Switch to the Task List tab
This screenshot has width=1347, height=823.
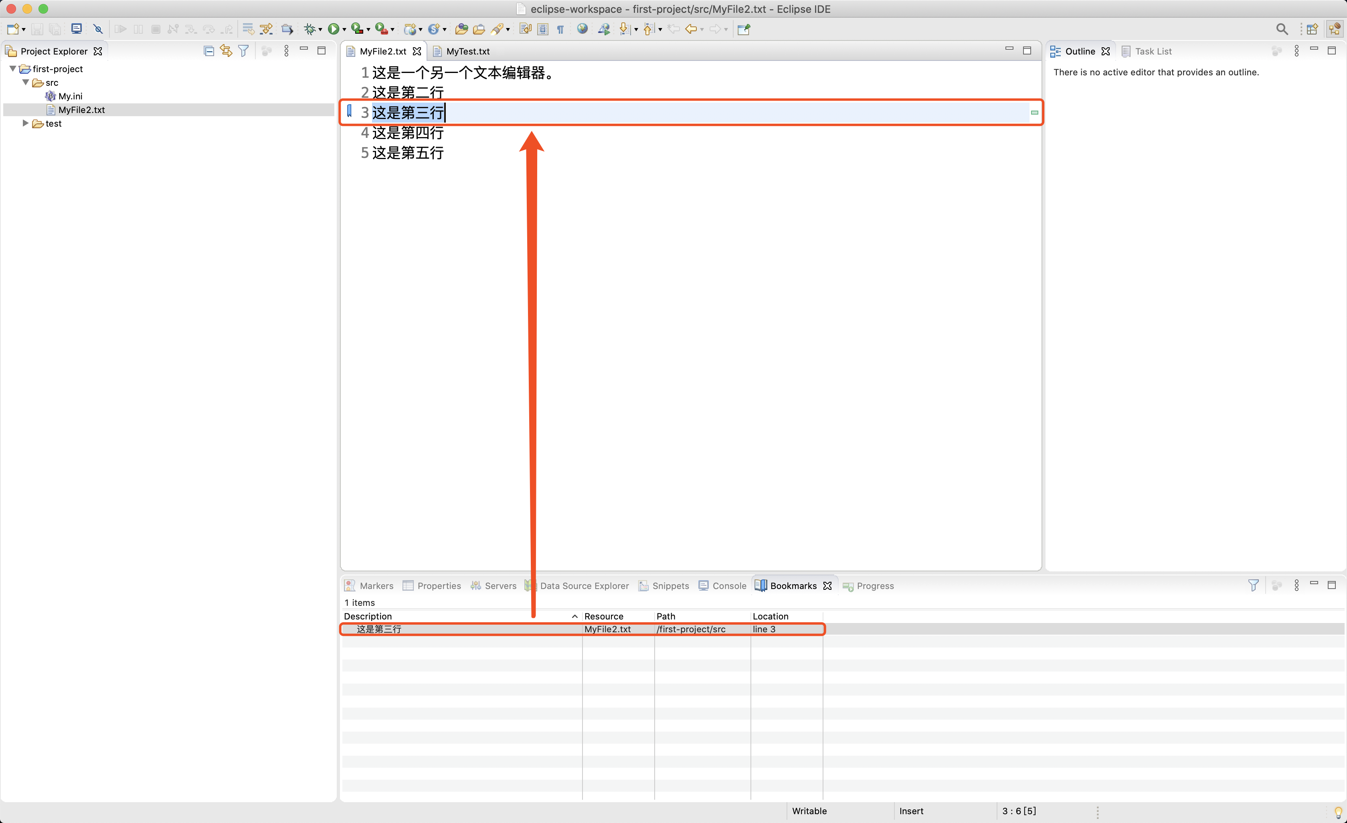[x=1147, y=51]
